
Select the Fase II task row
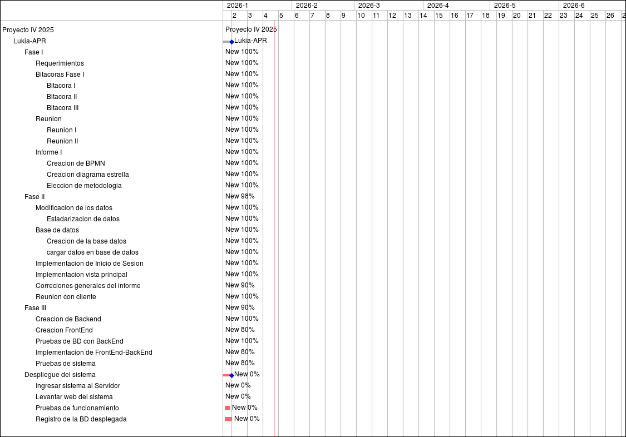coord(34,197)
